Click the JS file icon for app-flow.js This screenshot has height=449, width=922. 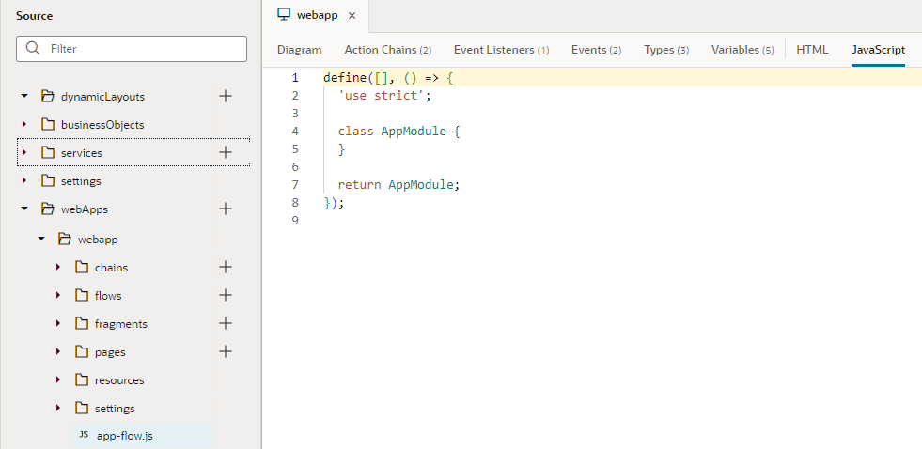[84, 436]
